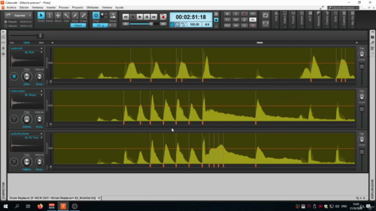The width and height of the screenshot is (376, 211).
Task: Open the Edición menu
Action: [24, 8]
